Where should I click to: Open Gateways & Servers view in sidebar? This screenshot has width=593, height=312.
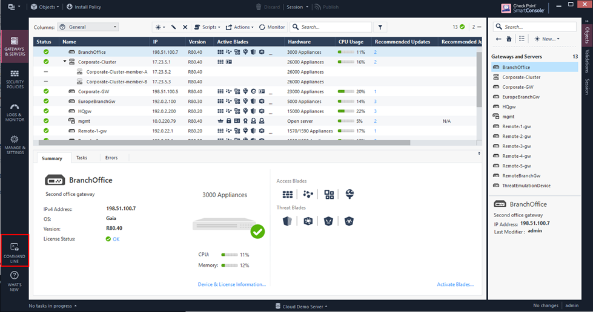coord(15,47)
